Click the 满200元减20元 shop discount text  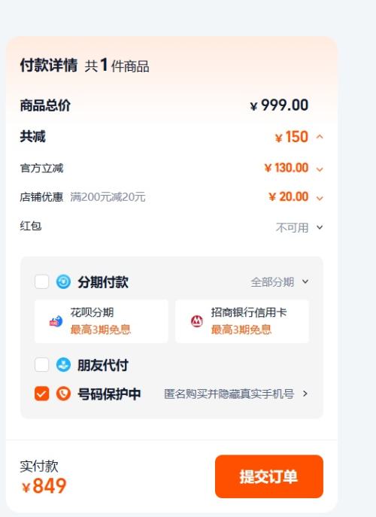(108, 197)
